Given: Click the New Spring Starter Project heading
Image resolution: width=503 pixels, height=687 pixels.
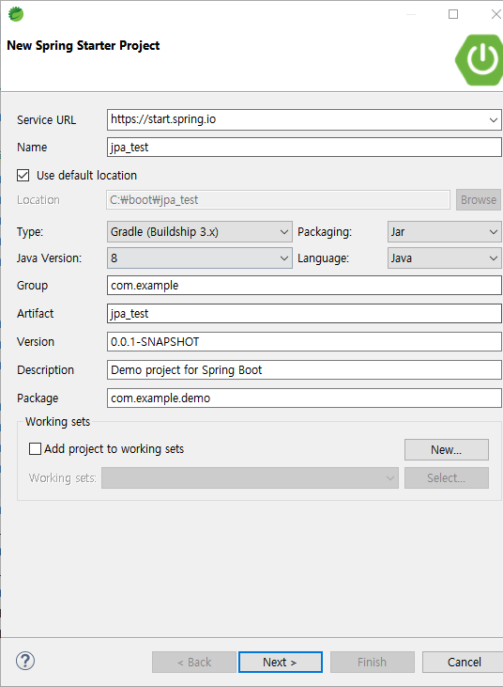Looking at the screenshot, I should pyautogui.click(x=84, y=45).
